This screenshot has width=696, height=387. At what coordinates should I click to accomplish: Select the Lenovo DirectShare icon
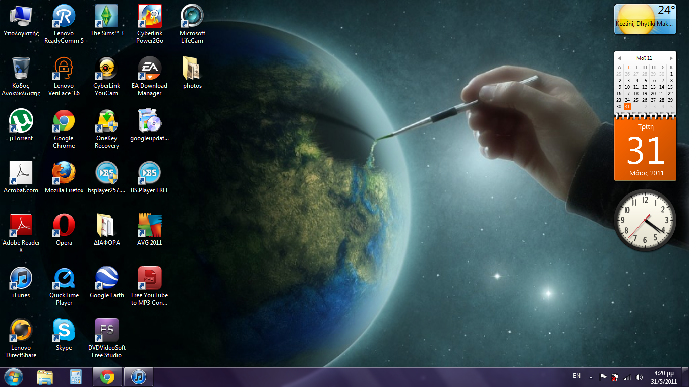[21, 339]
